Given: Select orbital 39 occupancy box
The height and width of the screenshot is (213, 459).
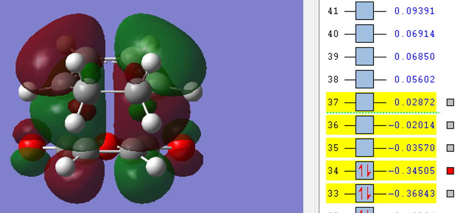Looking at the screenshot, I should pyautogui.click(x=364, y=56).
